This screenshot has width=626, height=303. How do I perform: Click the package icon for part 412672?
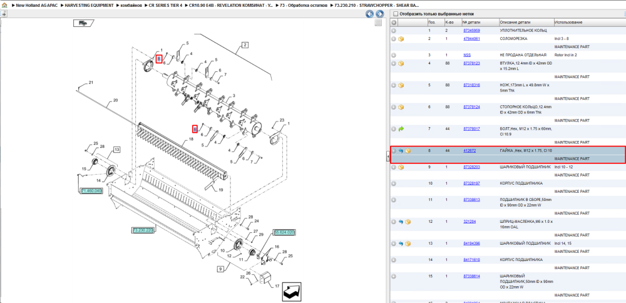[x=408, y=151]
